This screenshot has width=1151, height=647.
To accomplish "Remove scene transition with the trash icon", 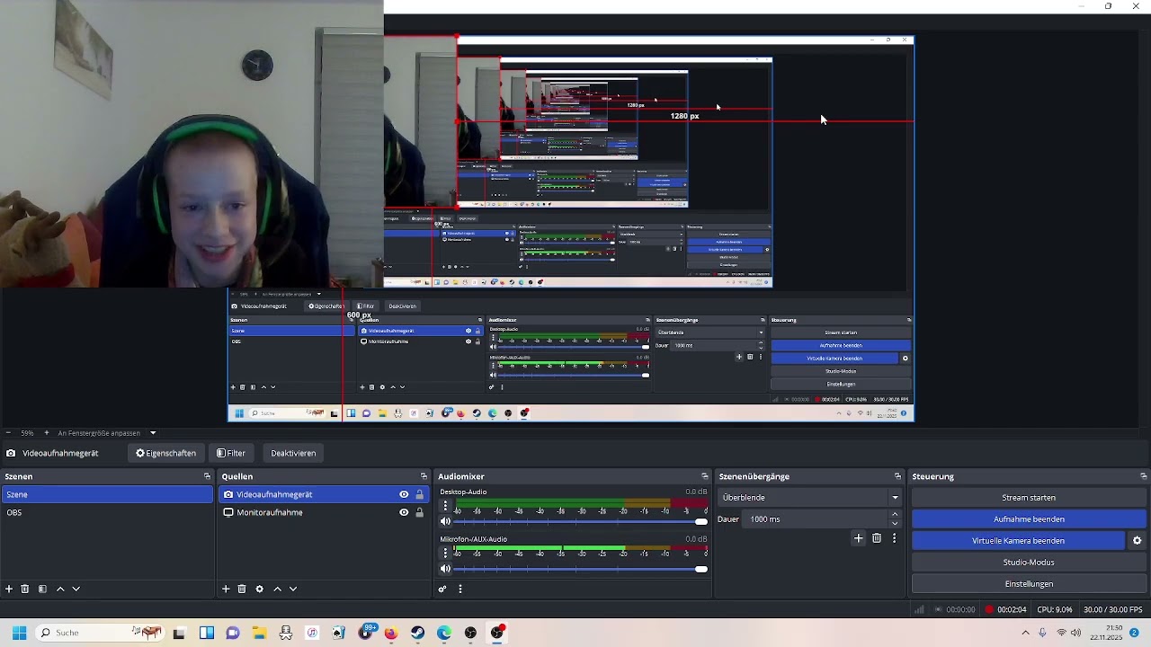I will point(877,538).
